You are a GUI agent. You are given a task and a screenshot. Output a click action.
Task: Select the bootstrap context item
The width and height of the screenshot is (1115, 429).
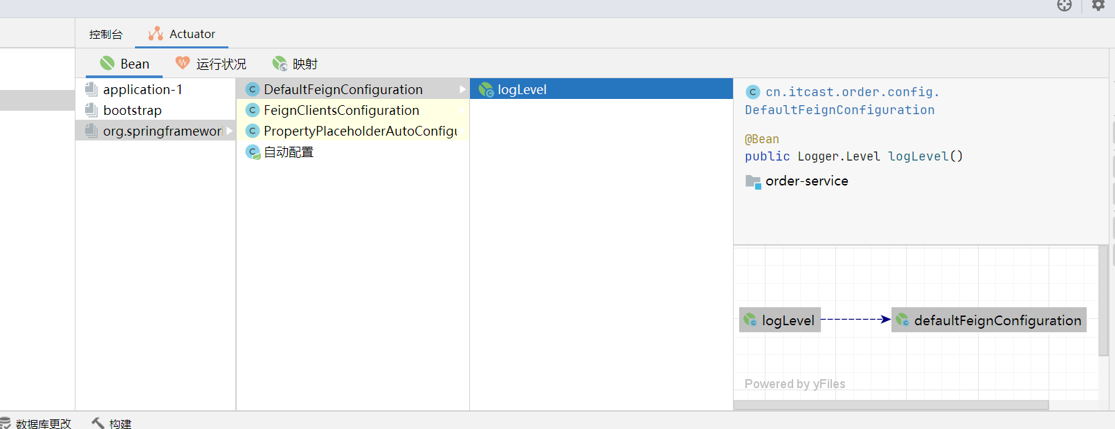click(x=132, y=110)
